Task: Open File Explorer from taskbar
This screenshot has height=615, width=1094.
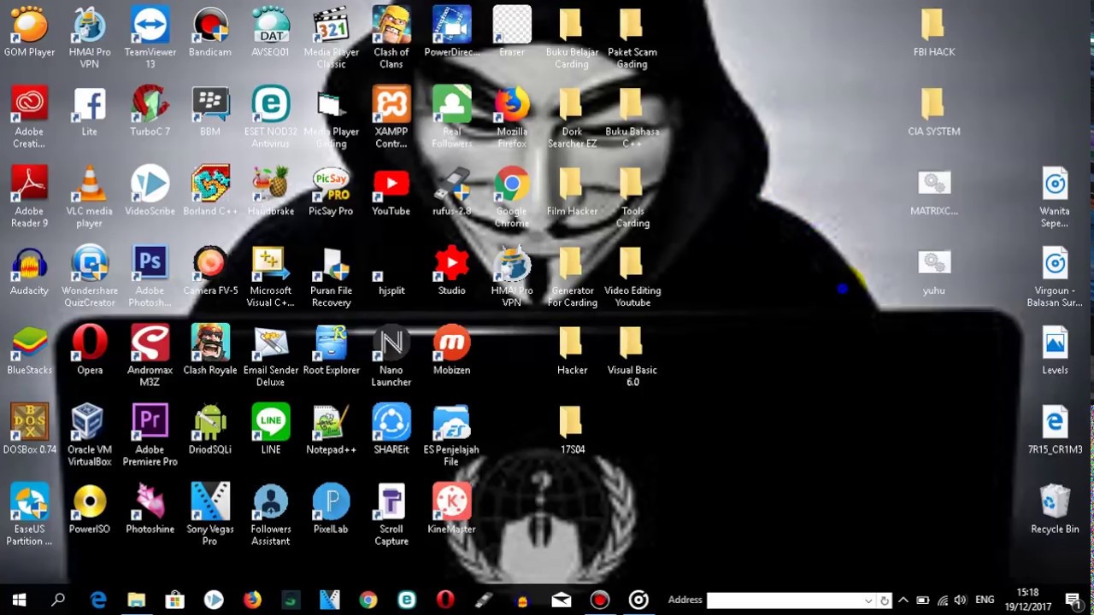Action: (137, 600)
